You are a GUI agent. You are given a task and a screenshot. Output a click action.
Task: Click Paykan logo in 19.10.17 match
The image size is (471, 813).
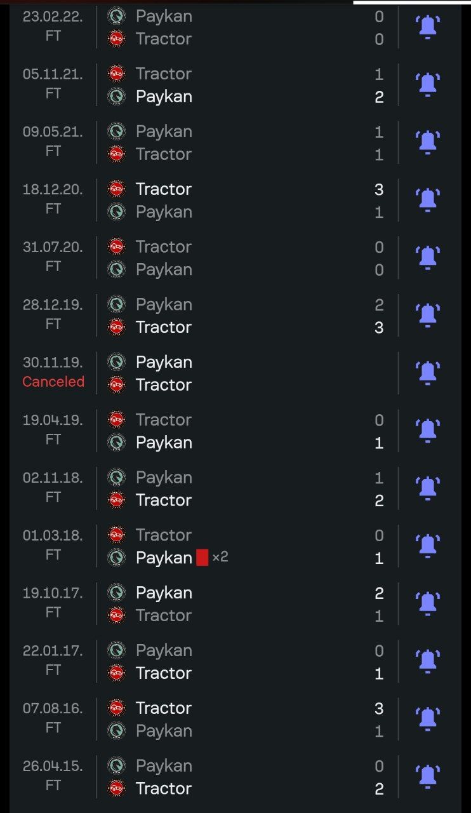tap(116, 593)
